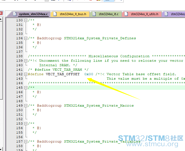Collapse the fold at line 149
This screenshot has height=151, width=185.
click(26, 106)
